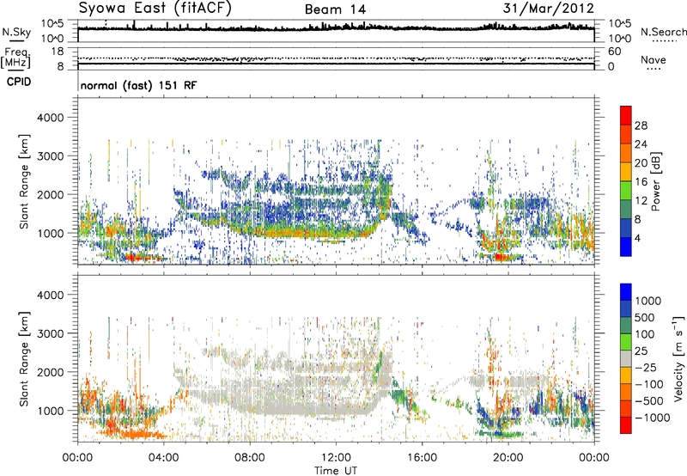
Task: Click the 'Syowa East (fitACF)' title text
Action: [x=155, y=9]
